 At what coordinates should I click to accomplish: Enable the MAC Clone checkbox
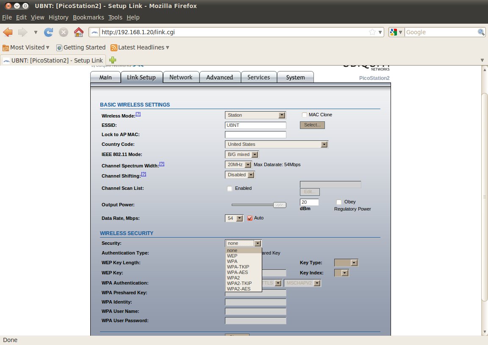(305, 115)
